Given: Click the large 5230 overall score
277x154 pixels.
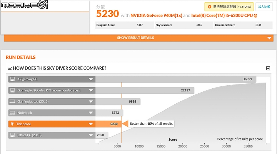Looking at the screenshot, I should click(x=108, y=14).
